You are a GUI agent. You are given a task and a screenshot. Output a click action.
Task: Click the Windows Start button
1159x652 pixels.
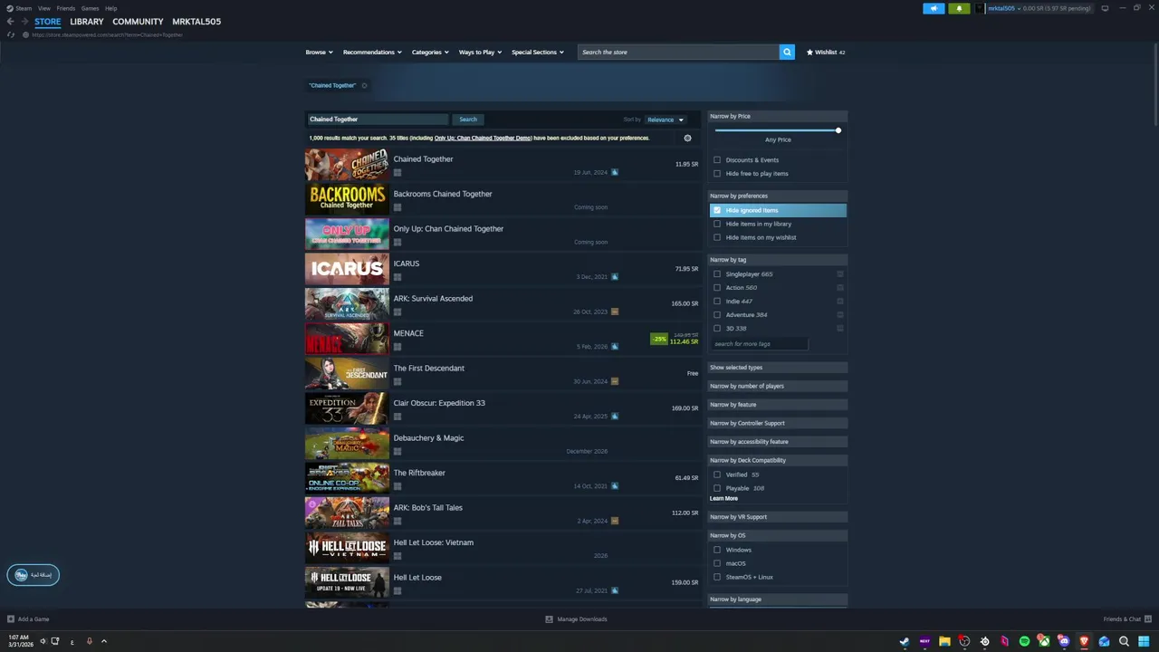[x=1144, y=641]
